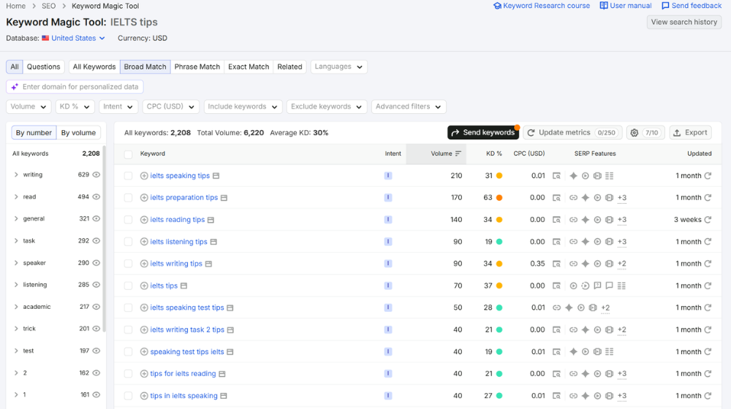Click Volume column sort icon
The height and width of the screenshot is (409, 731).
pos(458,153)
